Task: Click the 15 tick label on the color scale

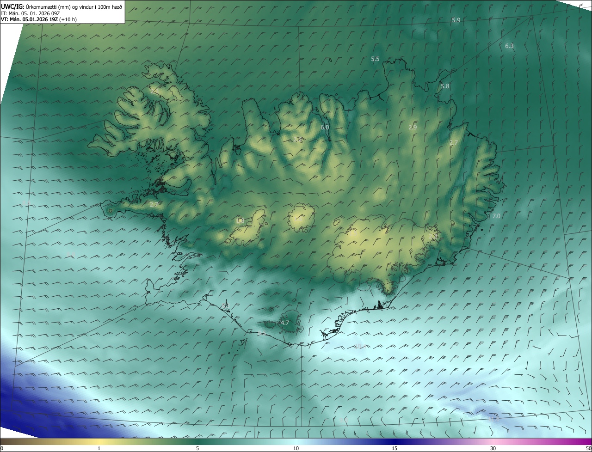Action: pyautogui.click(x=395, y=449)
